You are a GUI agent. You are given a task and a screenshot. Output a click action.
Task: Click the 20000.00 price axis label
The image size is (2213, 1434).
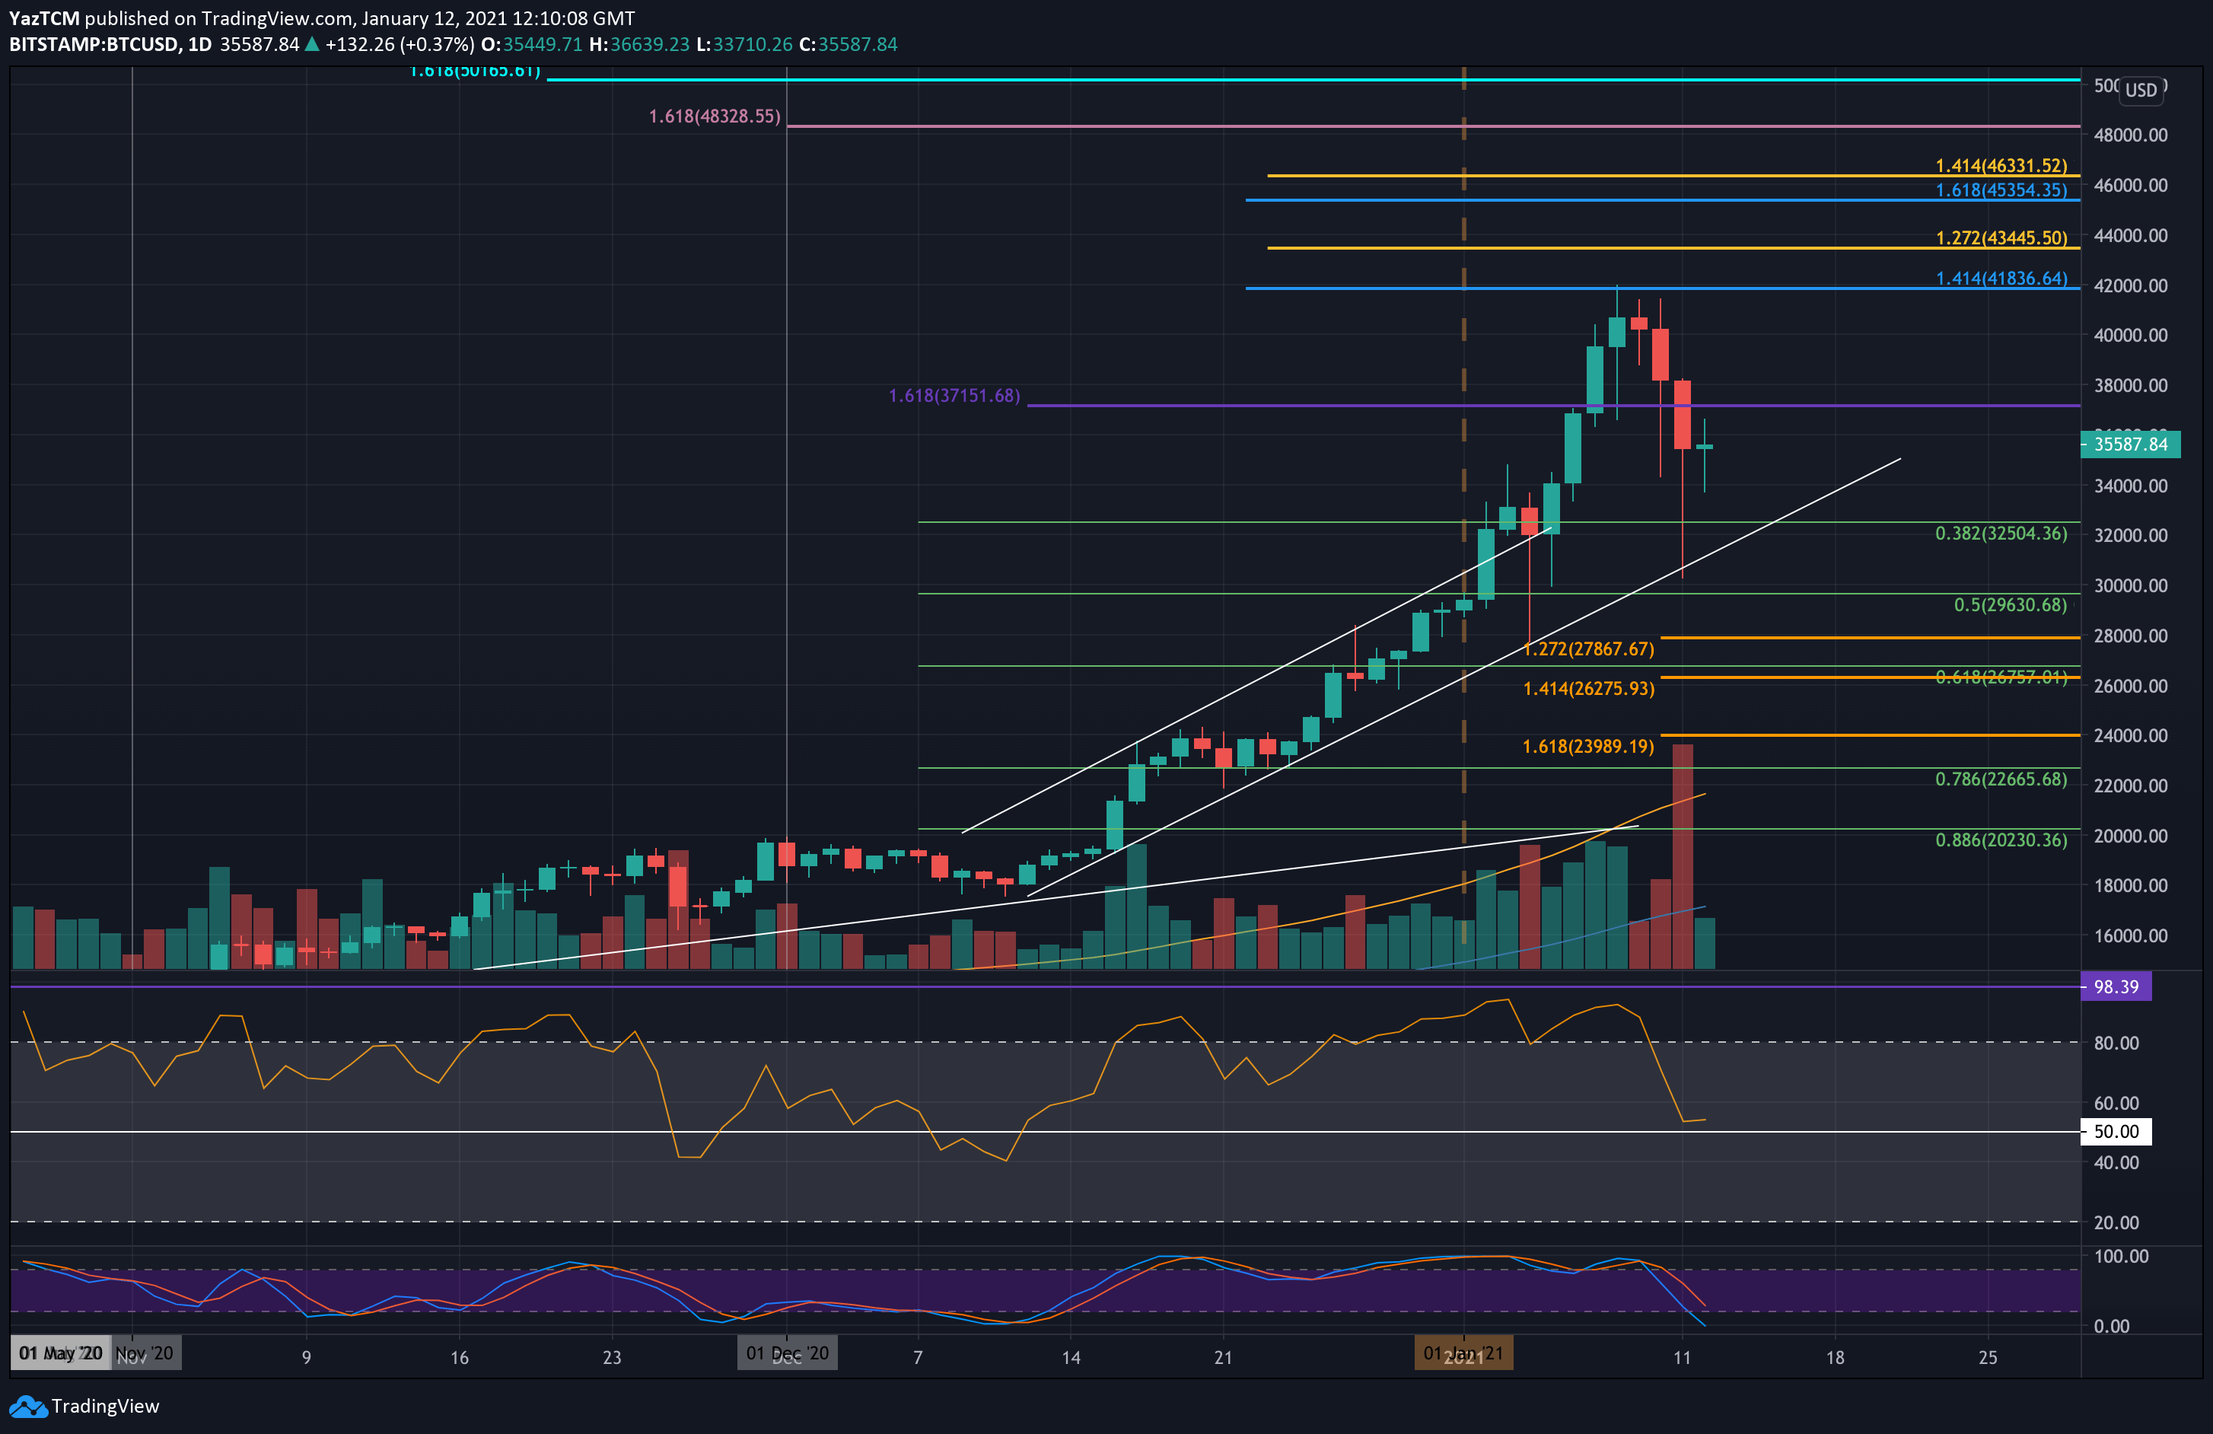[x=2130, y=836]
